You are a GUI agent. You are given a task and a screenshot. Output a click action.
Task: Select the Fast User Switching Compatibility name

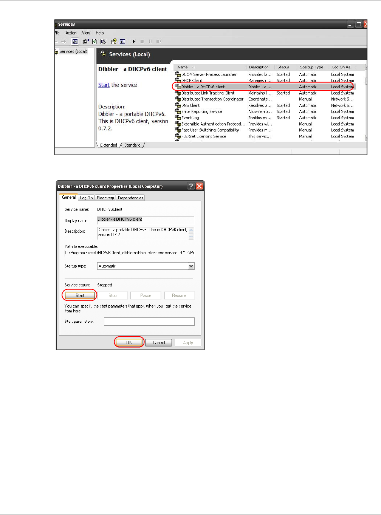click(x=210, y=130)
